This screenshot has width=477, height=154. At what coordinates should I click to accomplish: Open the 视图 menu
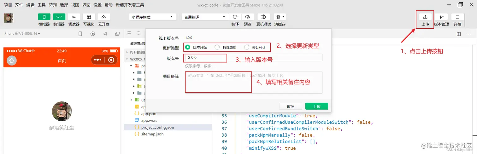point(75,5)
